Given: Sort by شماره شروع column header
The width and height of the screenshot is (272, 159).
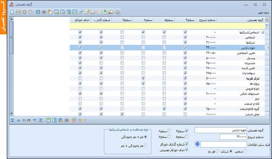Looking at the screenshot, I should click(x=207, y=20).
